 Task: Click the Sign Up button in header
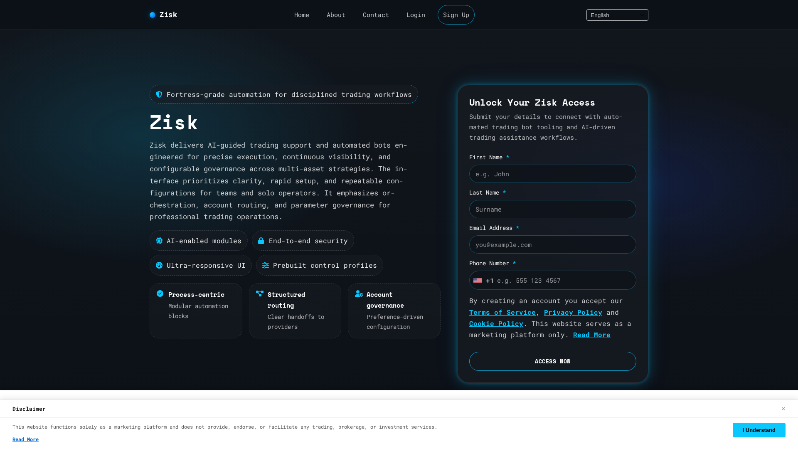point(456,15)
